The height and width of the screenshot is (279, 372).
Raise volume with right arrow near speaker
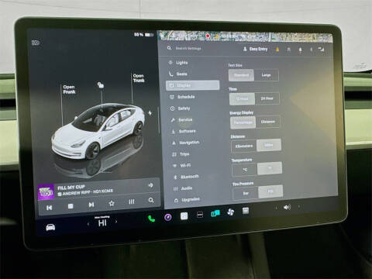(x=299, y=206)
